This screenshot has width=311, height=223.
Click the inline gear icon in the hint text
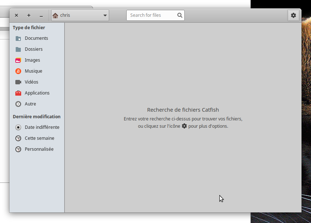184,126
